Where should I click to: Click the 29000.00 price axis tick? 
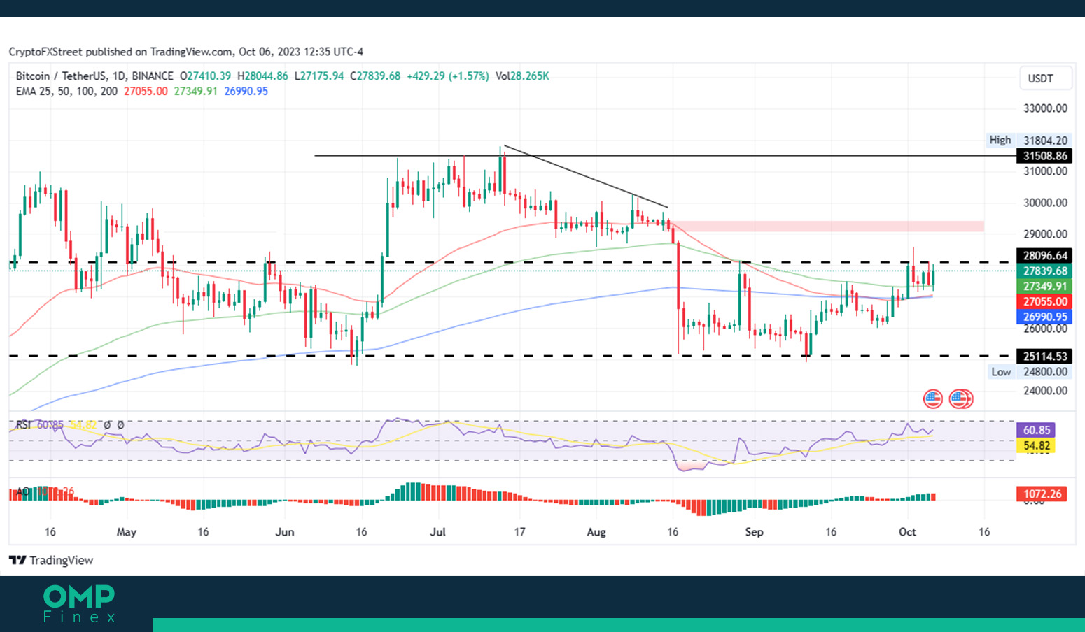click(1045, 234)
